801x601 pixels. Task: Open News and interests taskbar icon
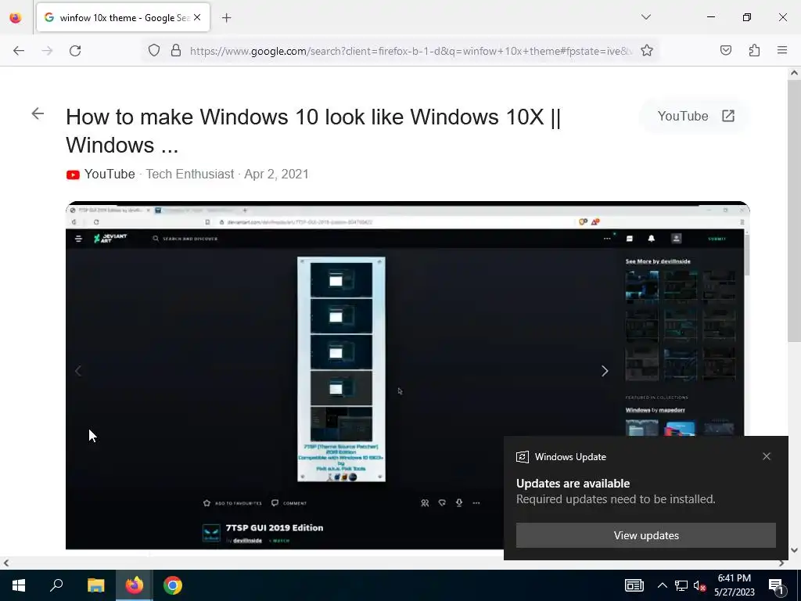coord(634,585)
